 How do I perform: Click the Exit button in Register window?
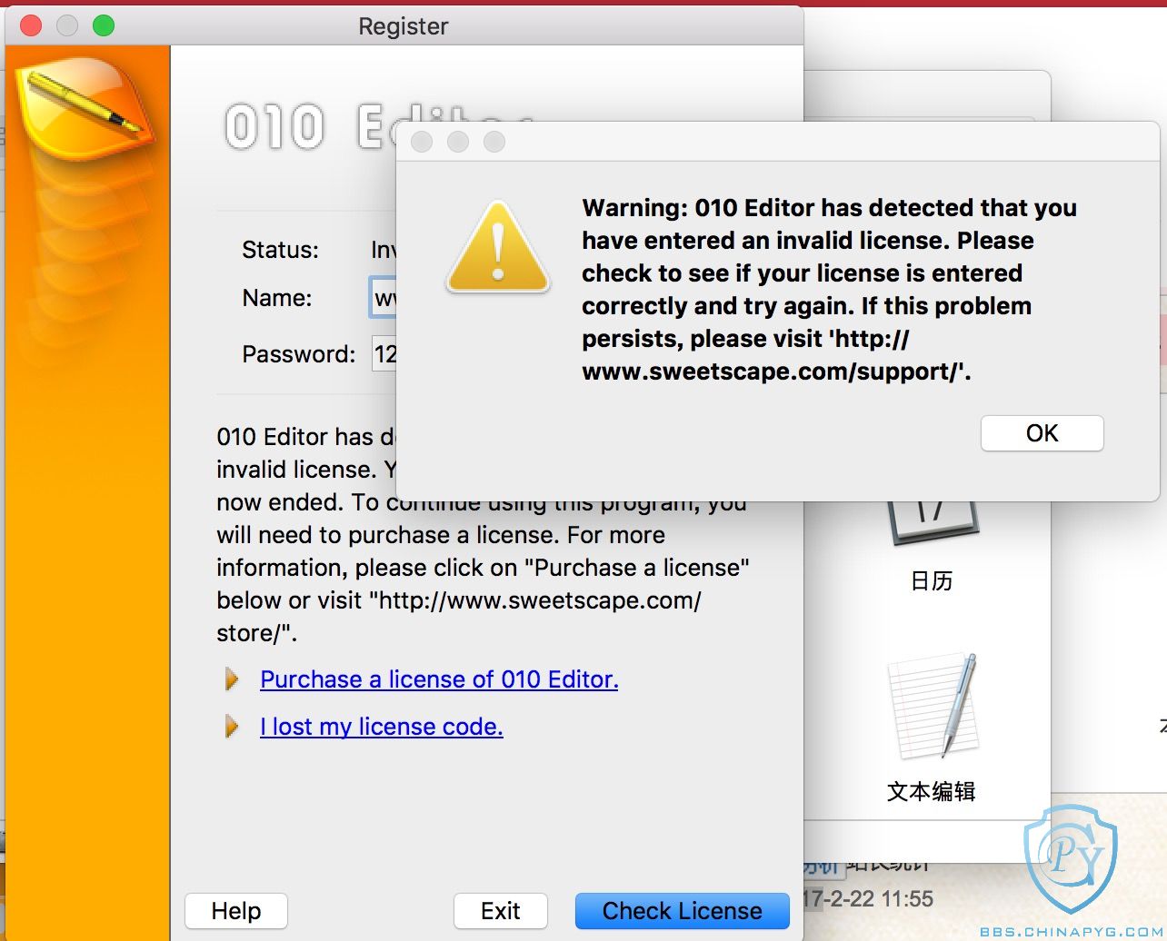point(501,911)
